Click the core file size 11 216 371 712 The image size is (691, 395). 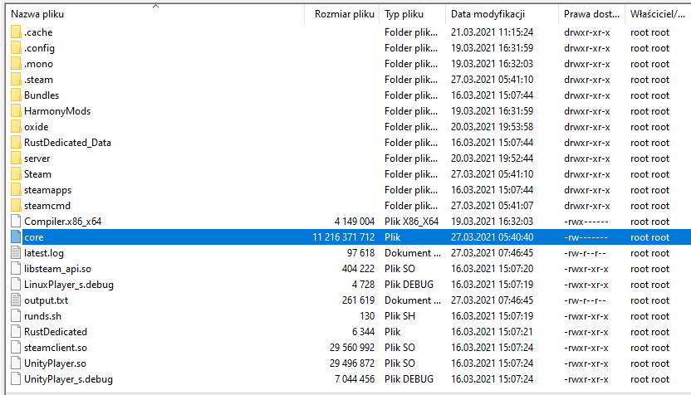point(344,237)
